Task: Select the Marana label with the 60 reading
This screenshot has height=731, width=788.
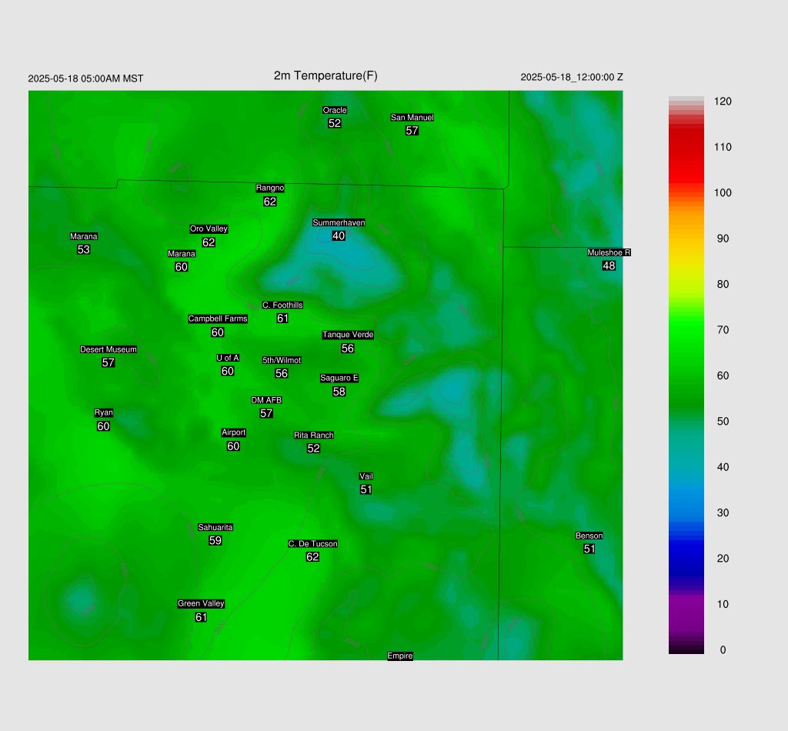Action: click(x=182, y=254)
